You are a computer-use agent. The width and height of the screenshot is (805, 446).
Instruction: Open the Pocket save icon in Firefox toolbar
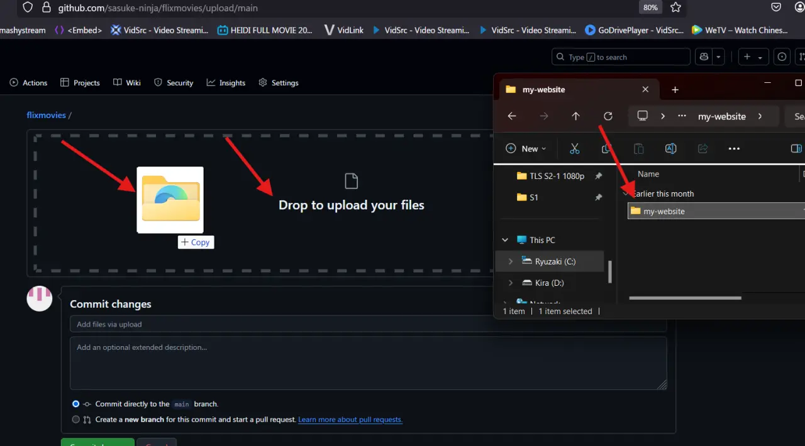click(777, 8)
